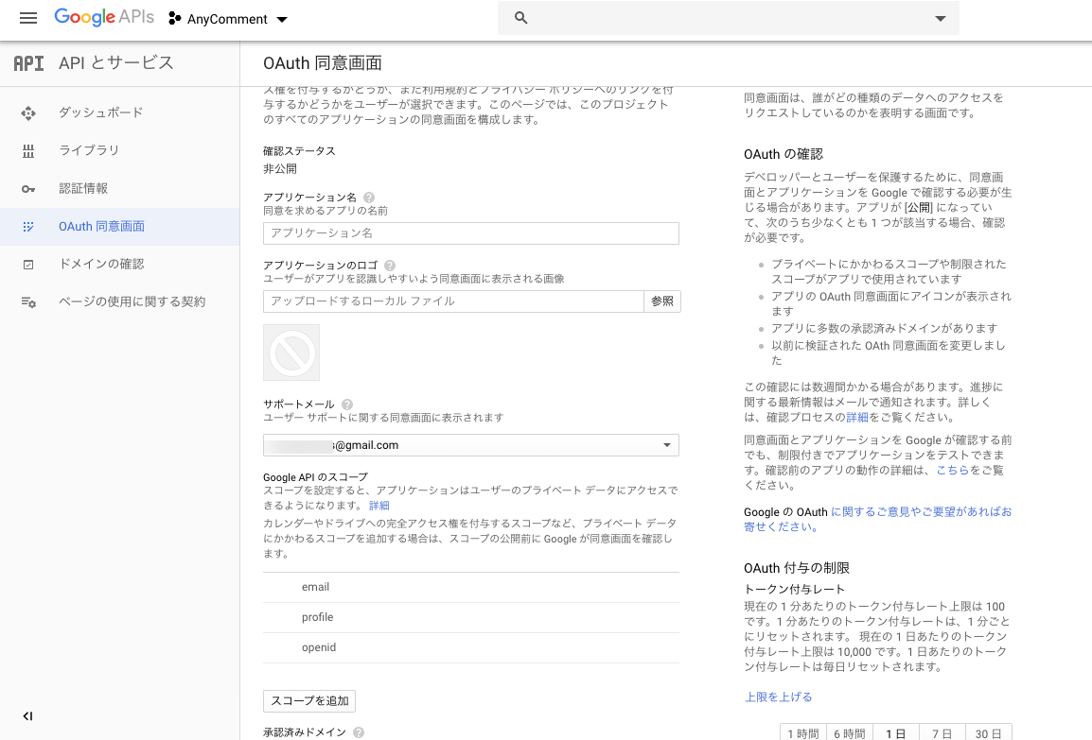The width and height of the screenshot is (1092, 740).
Task: Select the profile scope row
Action: [471, 617]
